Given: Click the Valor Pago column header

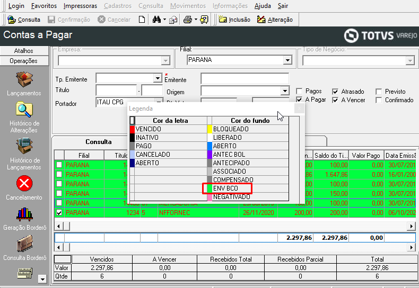Looking at the screenshot, I should pyautogui.click(x=366, y=156).
